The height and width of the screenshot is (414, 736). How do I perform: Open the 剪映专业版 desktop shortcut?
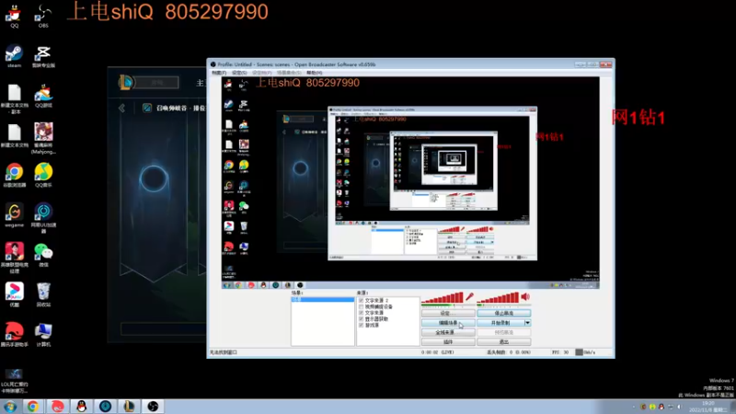(43, 56)
